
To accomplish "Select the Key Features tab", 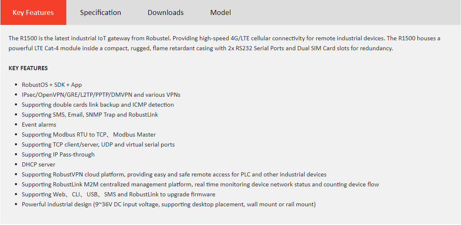I will pyautogui.click(x=33, y=12).
